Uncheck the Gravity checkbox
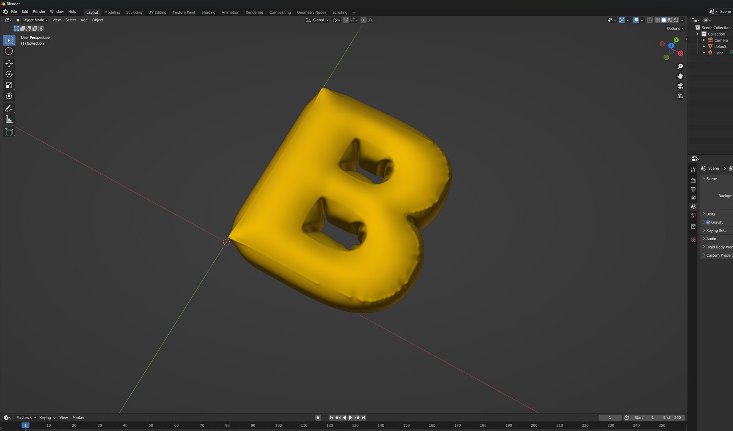Viewport: 733px width, 431px height. pyautogui.click(x=708, y=222)
